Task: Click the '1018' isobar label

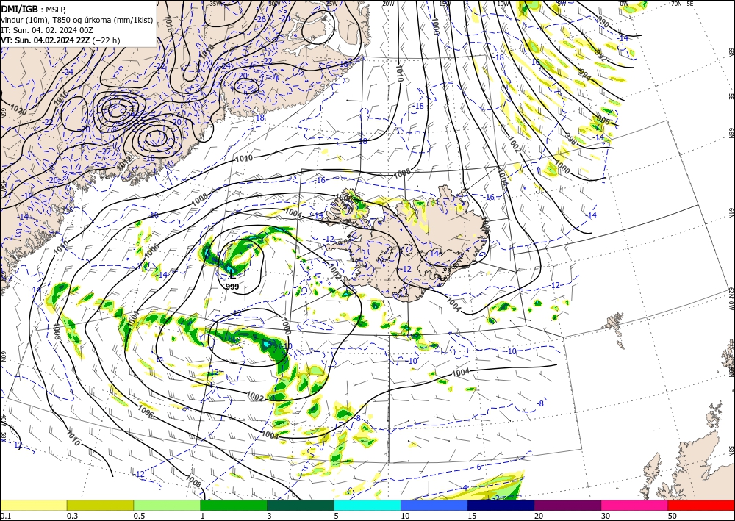Action: 207,52
